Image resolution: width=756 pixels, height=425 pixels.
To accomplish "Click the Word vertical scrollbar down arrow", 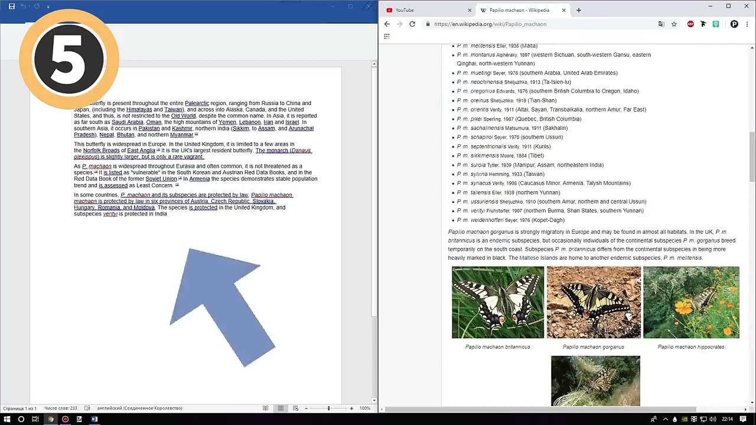I will point(374,401).
